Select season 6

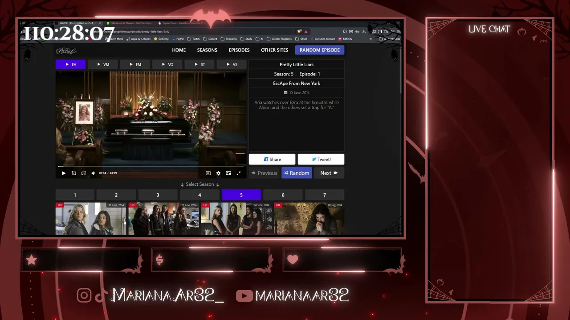pyautogui.click(x=283, y=195)
